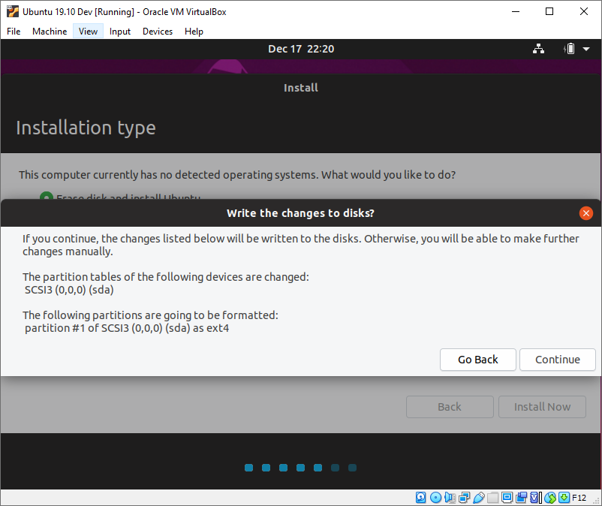Open the Machine menu

tap(50, 31)
